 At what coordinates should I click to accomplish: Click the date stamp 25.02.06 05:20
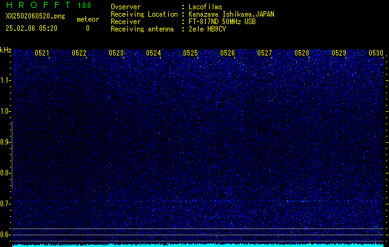click(x=32, y=28)
